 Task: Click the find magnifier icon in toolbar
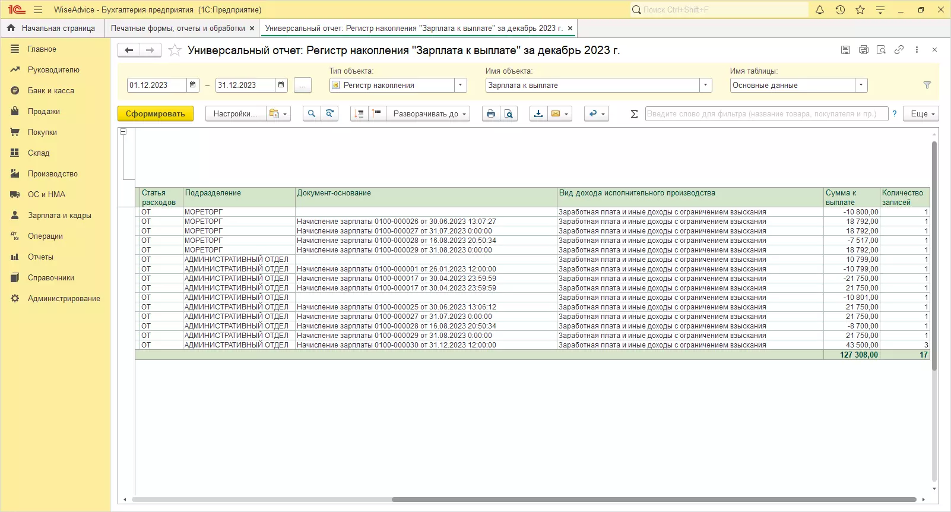coord(311,113)
